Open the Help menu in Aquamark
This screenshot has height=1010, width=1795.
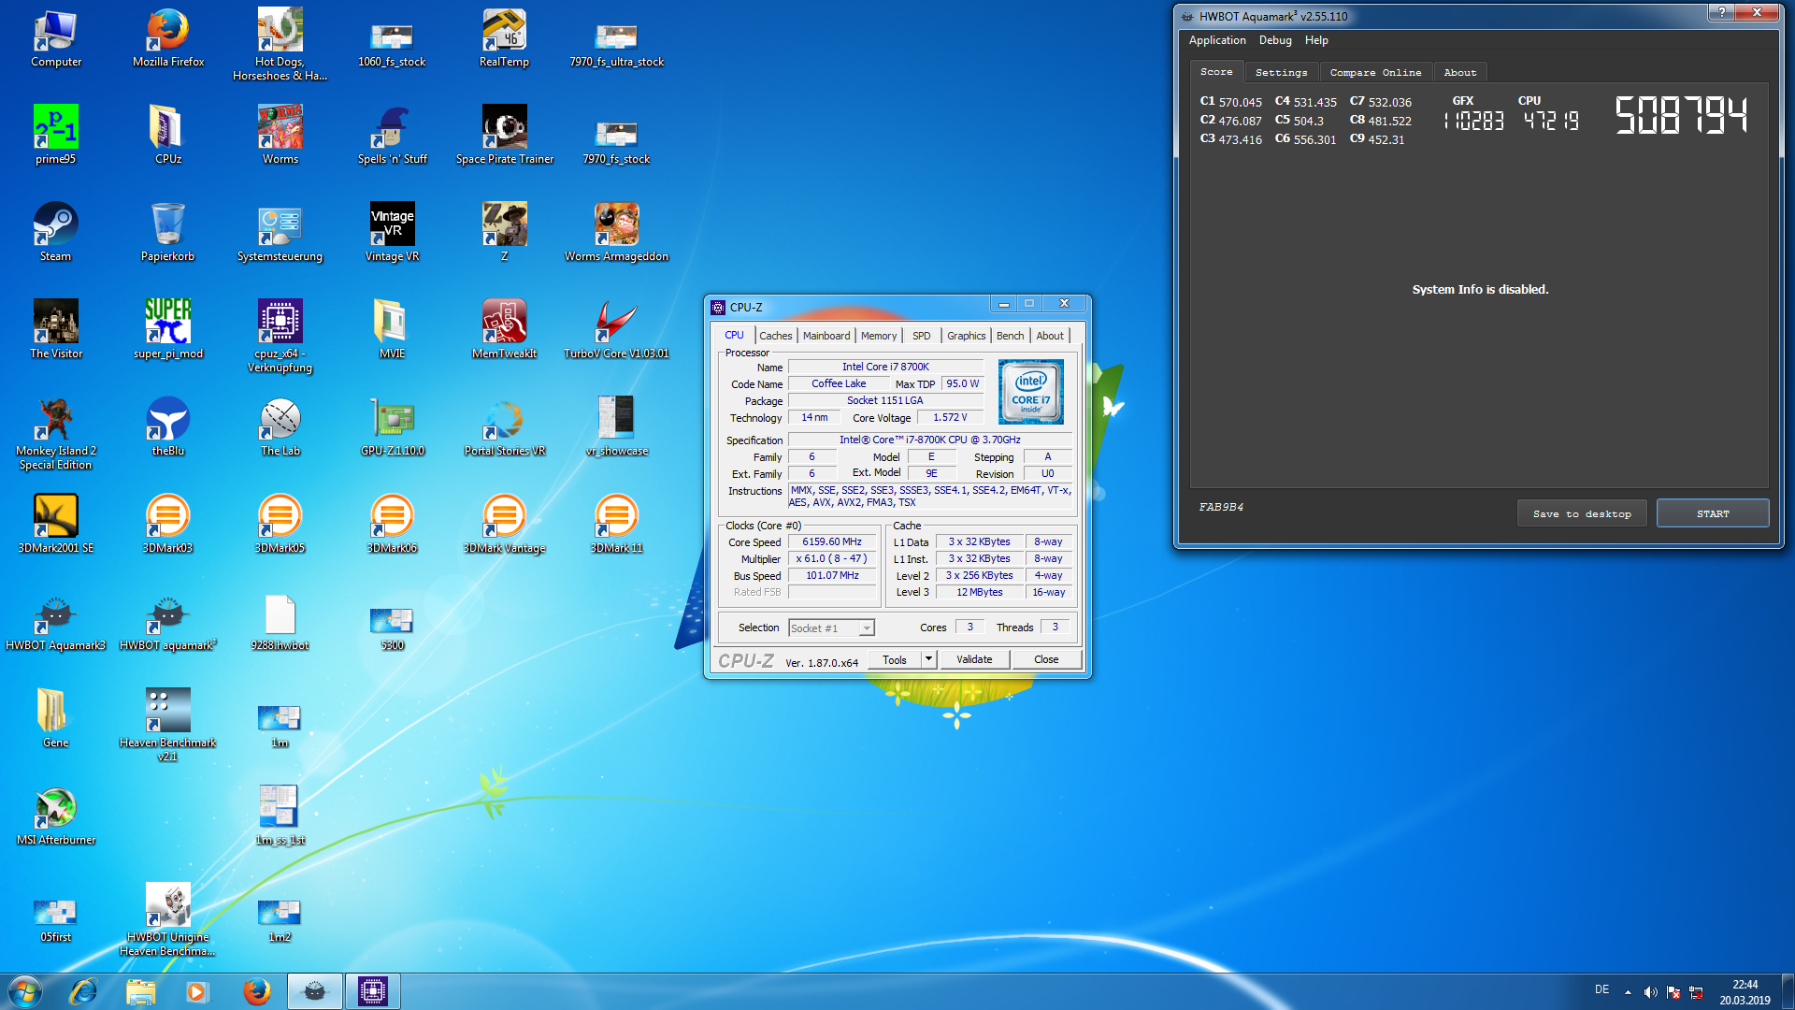pos(1316,40)
